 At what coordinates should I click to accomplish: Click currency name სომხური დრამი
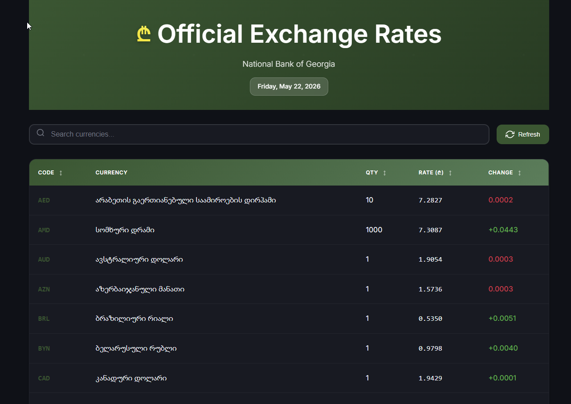point(125,230)
